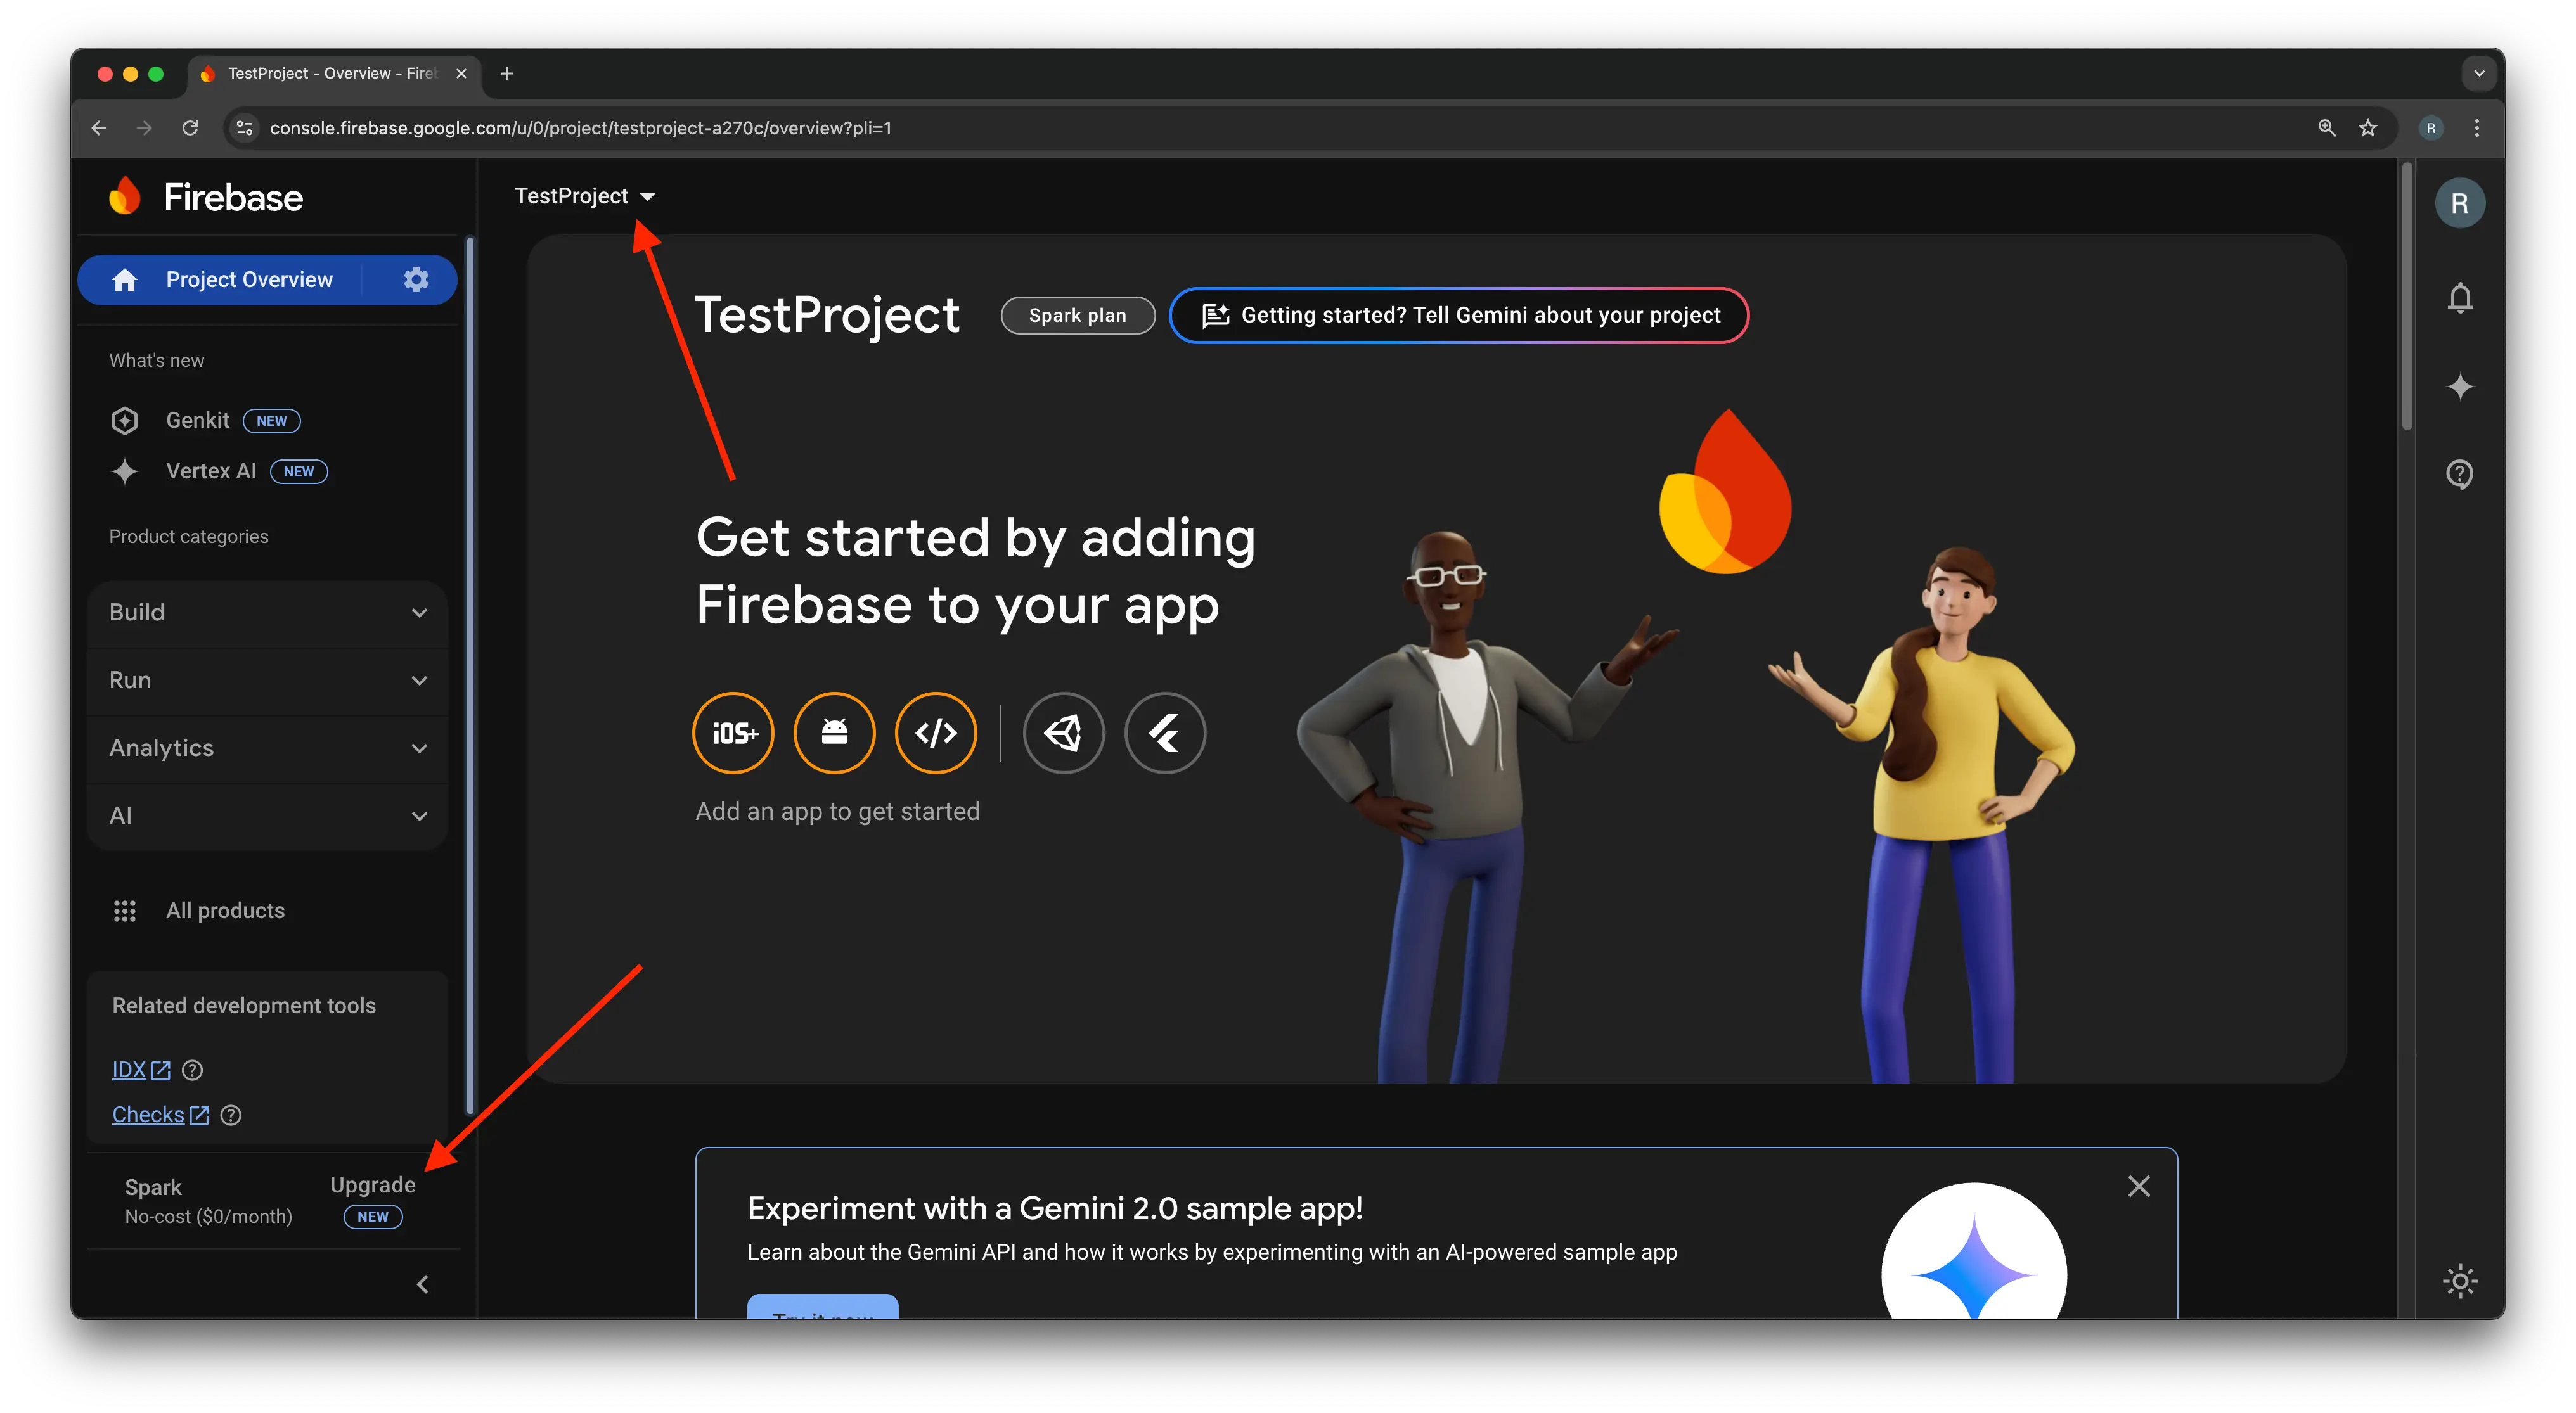Click 'Spark No-cost ($0/month)' plan text
Viewport: 2576px width, 1413px height.
click(x=208, y=1202)
